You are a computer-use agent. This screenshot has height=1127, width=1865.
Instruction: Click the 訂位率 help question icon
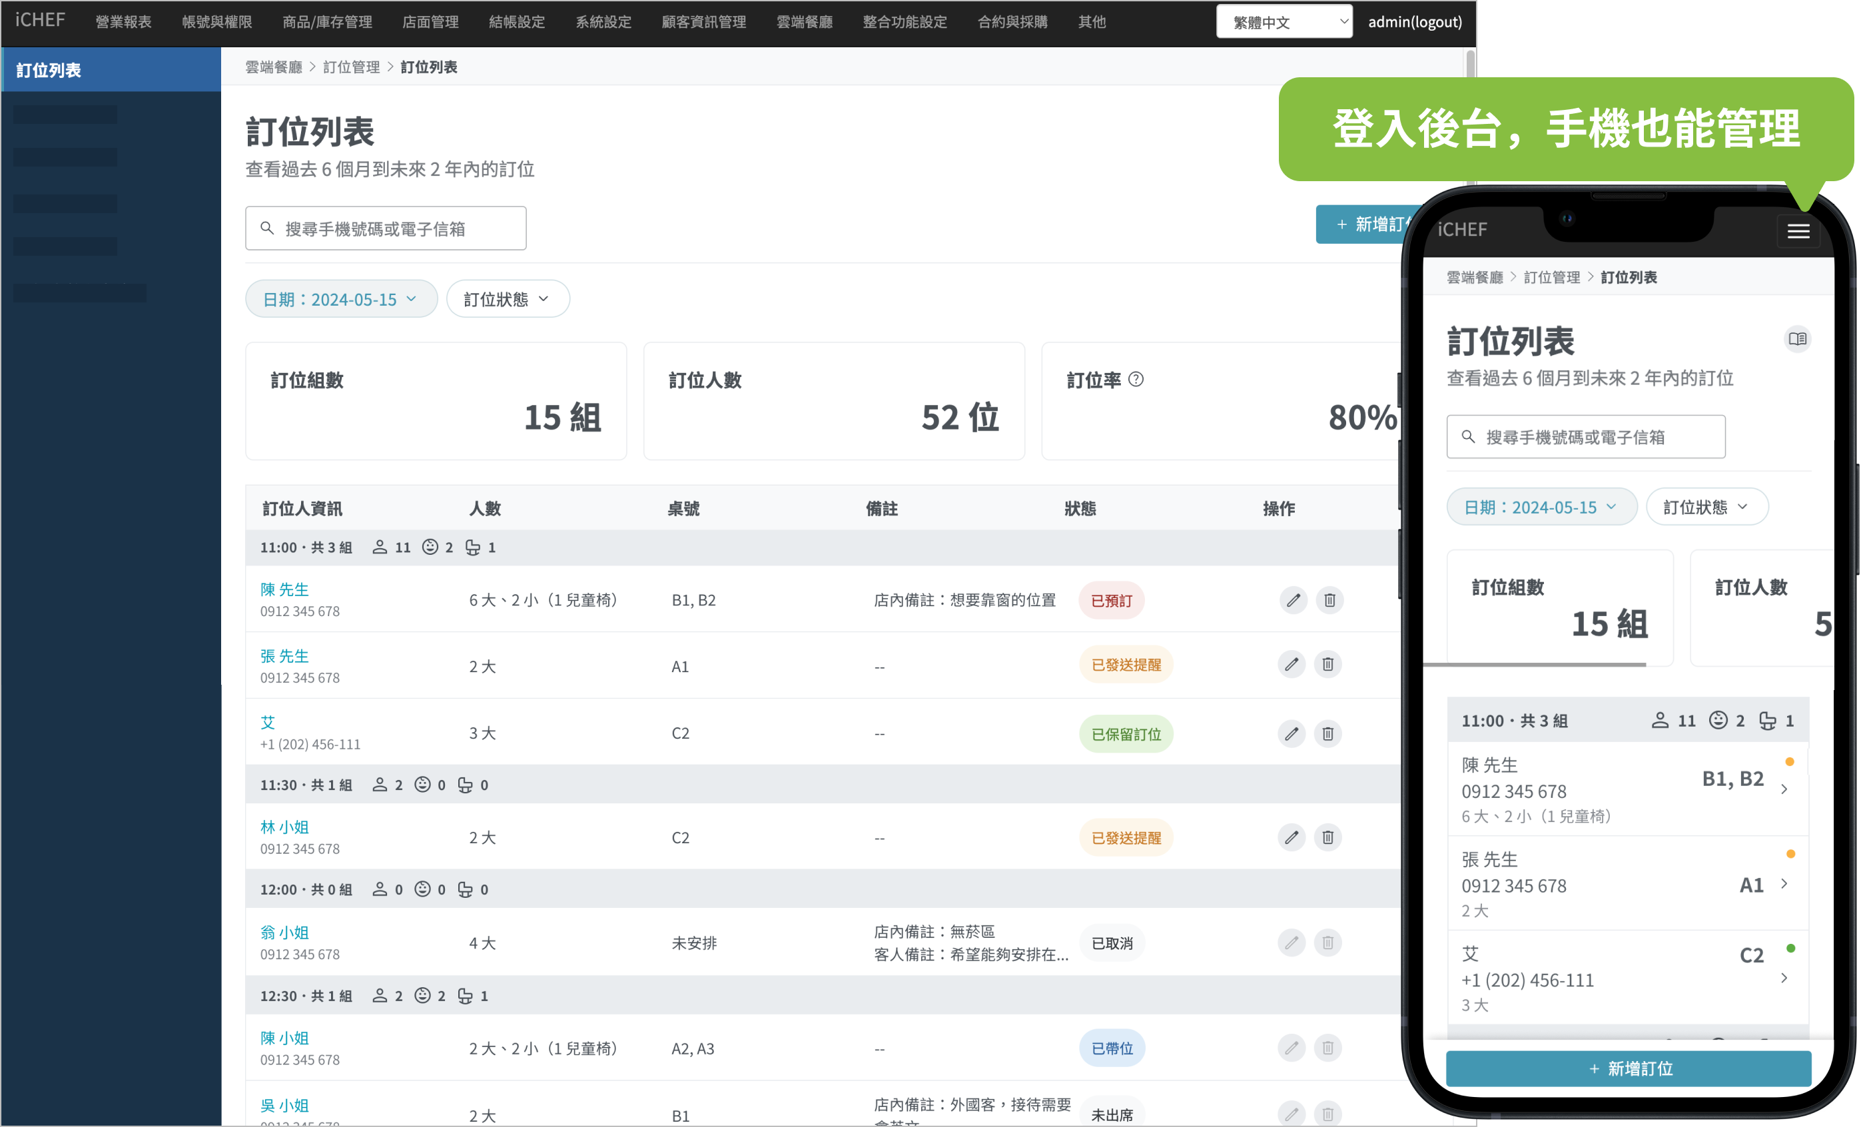click(1136, 379)
